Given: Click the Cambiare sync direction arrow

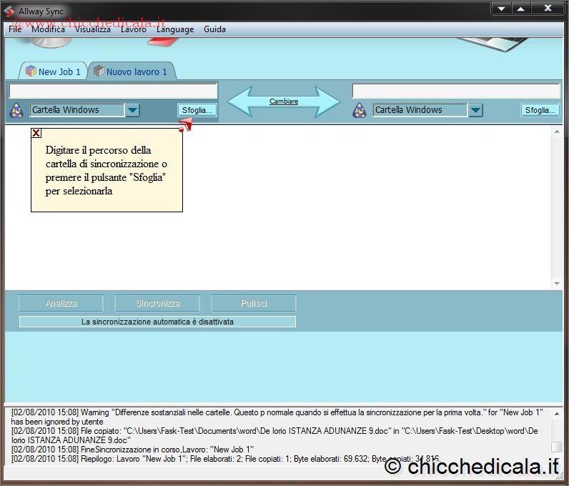Looking at the screenshot, I should click(x=284, y=101).
